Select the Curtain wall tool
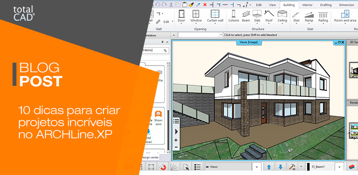Viewport: 358px width, 175px height. (215, 16)
